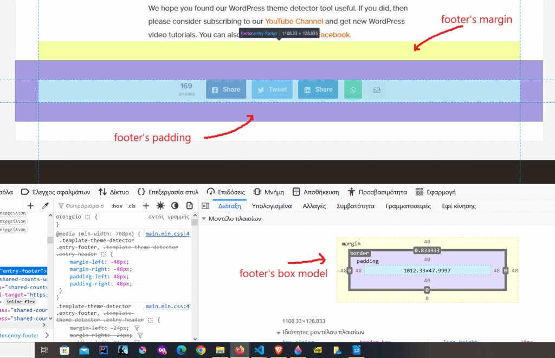Screen dimensions: 555x358
Task: Click the WhatsApp share icon
Action: 353,89
